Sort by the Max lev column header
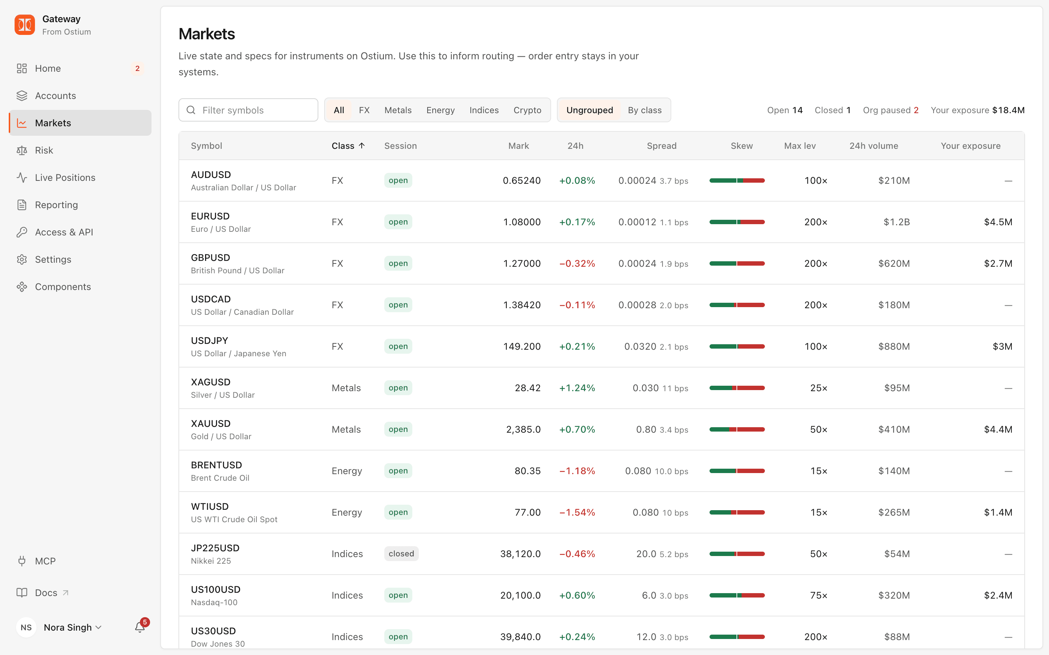1049x655 pixels. click(x=800, y=146)
